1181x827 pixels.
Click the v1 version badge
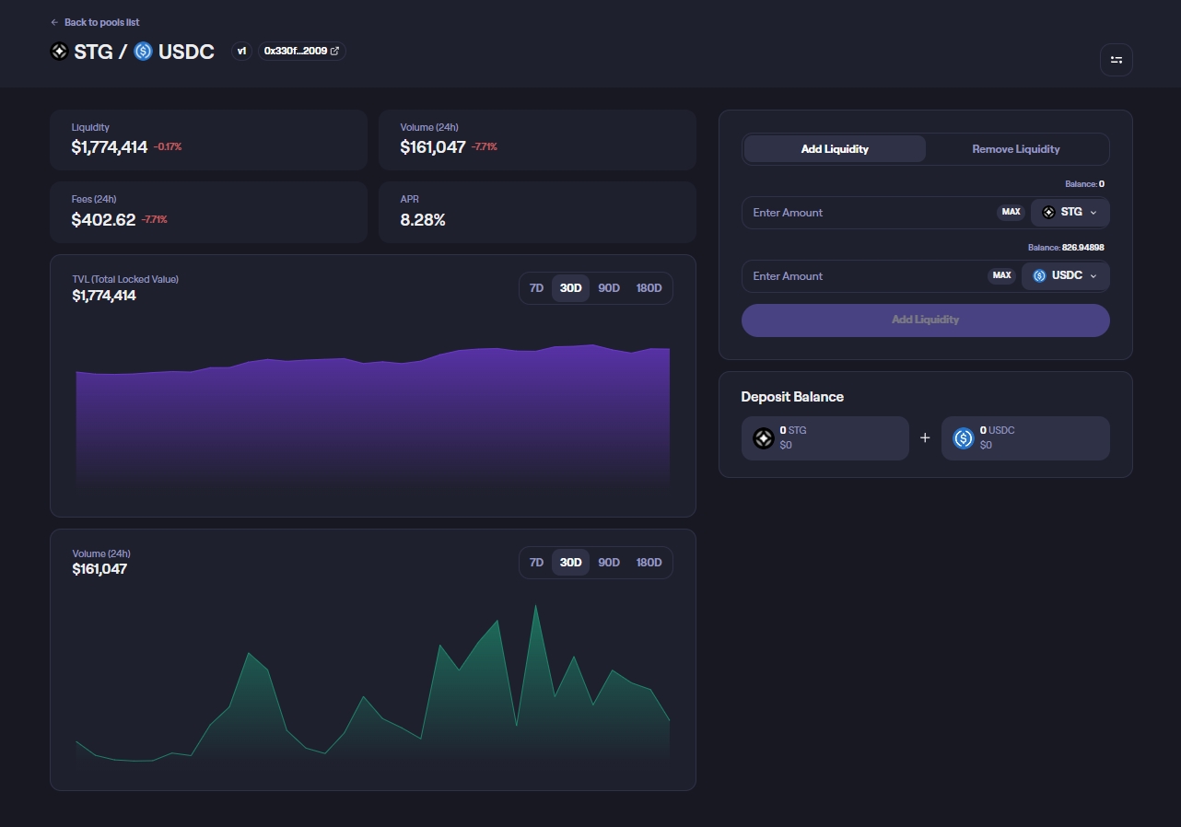241,51
